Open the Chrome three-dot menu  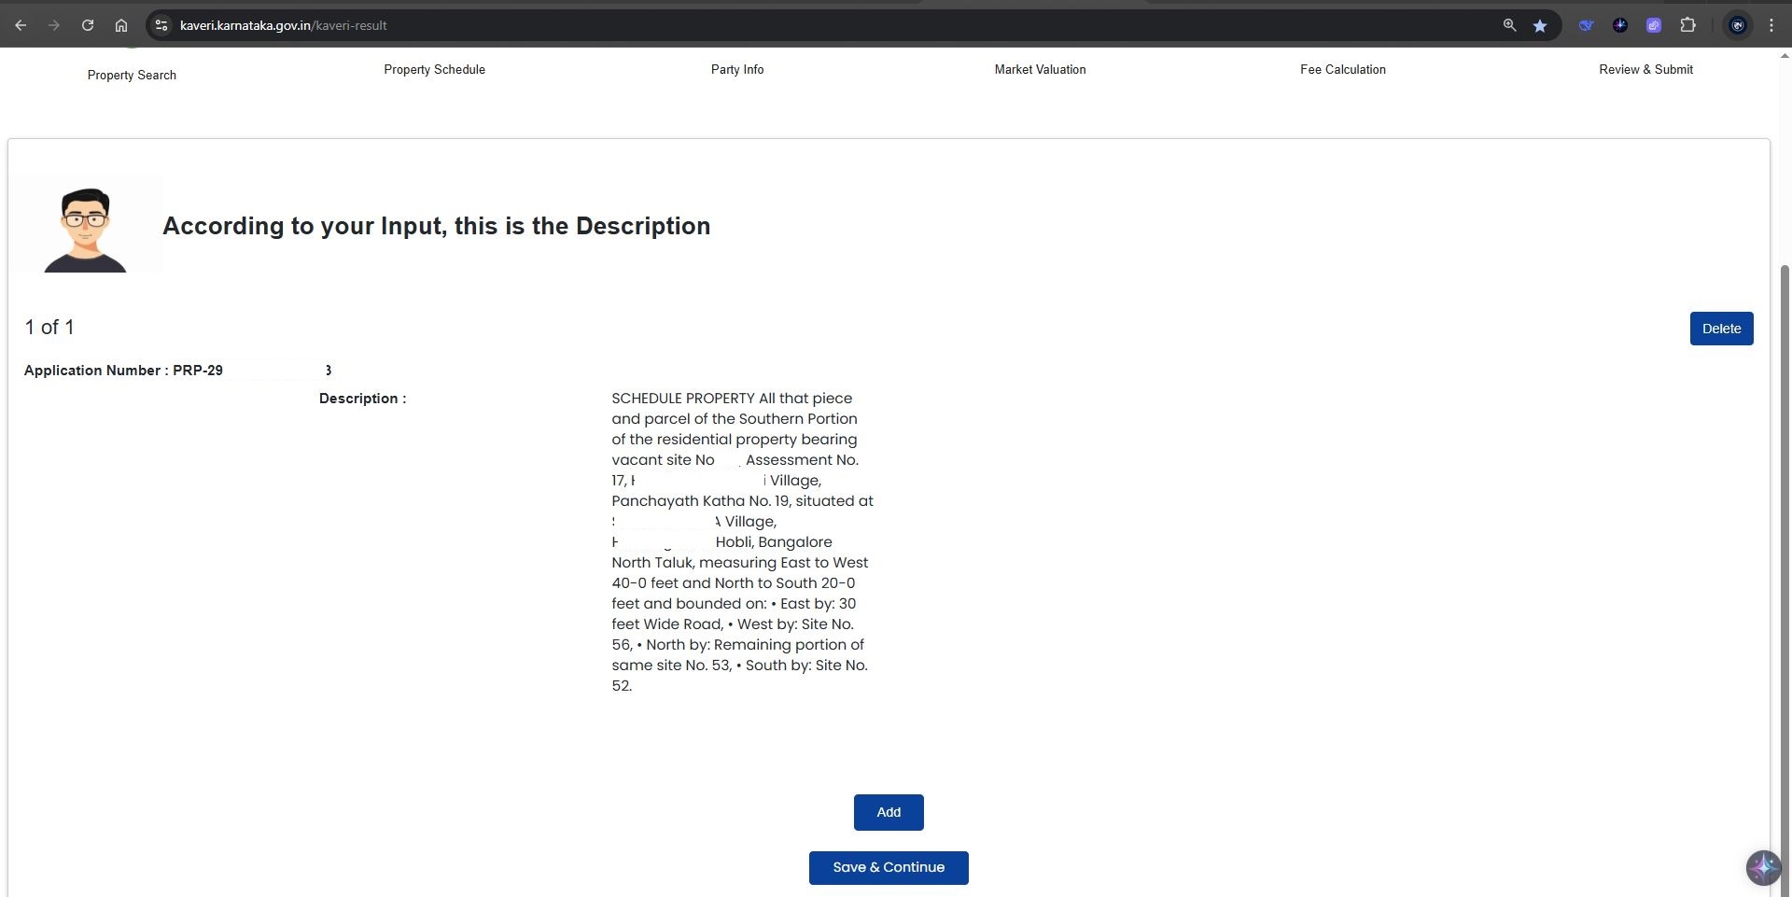point(1771,25)
